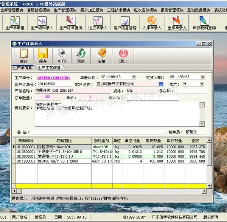
Task: Click the 库存数量 column header
Action: [174, 141]
